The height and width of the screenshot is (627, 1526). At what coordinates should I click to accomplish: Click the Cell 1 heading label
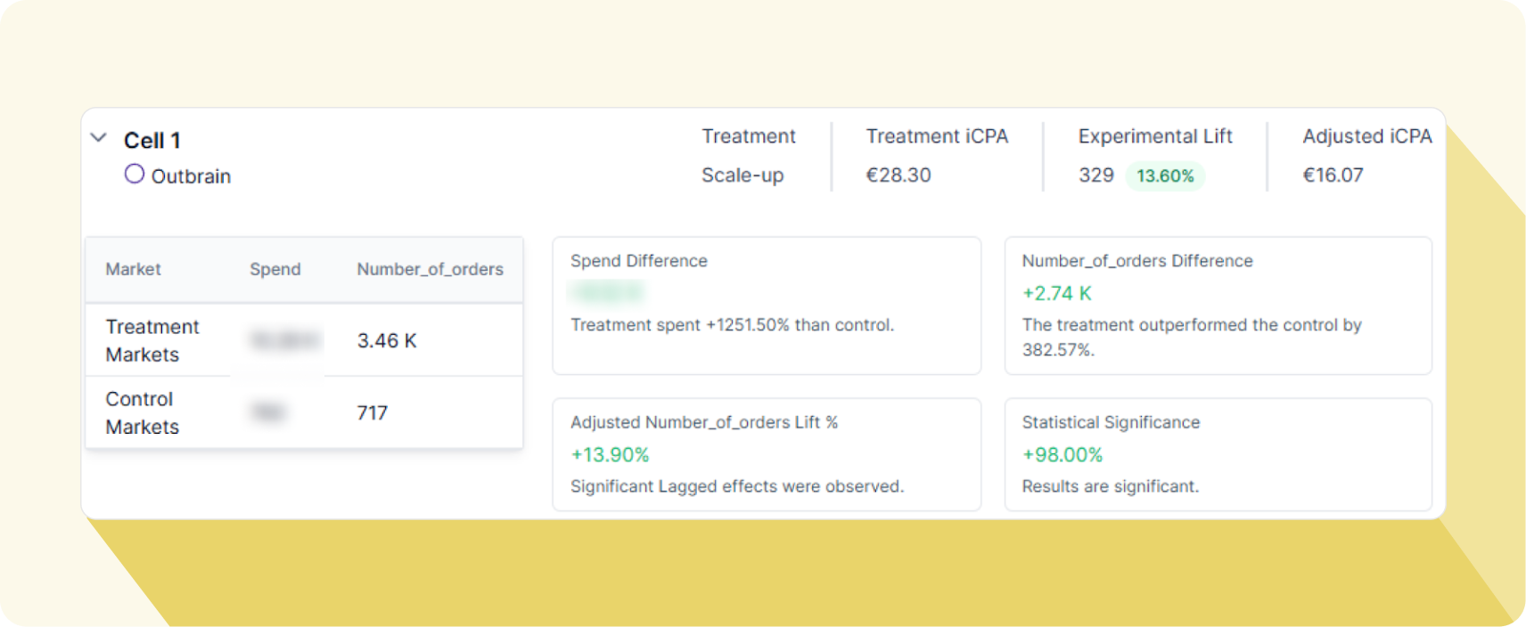click(152, 140)
